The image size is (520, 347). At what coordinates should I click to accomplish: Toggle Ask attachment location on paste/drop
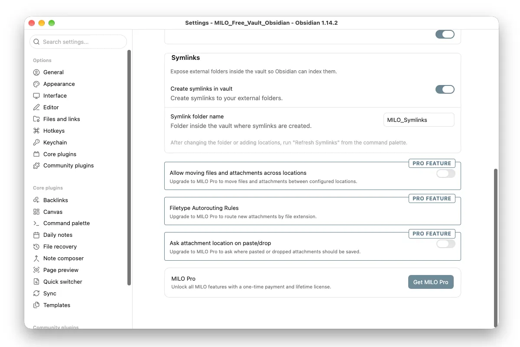446,244
